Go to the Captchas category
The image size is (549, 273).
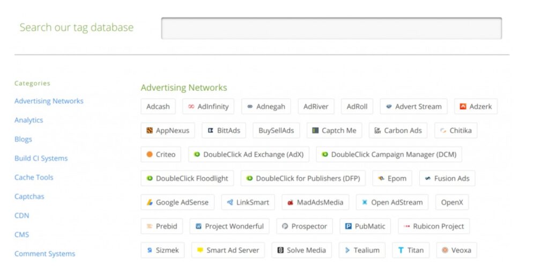29,196
